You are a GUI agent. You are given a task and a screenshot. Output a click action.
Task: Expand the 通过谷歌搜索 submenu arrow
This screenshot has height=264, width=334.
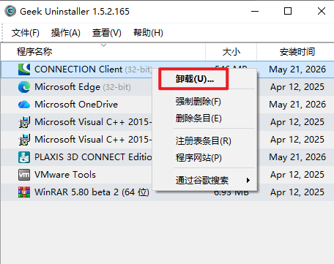[x=248, y=181]
